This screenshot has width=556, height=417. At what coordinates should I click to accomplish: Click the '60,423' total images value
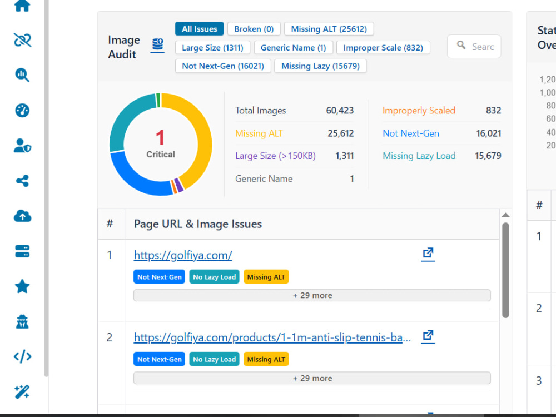pos(340,110)
